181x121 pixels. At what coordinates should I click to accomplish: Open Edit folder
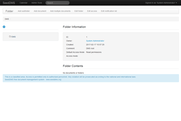pos(78,11)
